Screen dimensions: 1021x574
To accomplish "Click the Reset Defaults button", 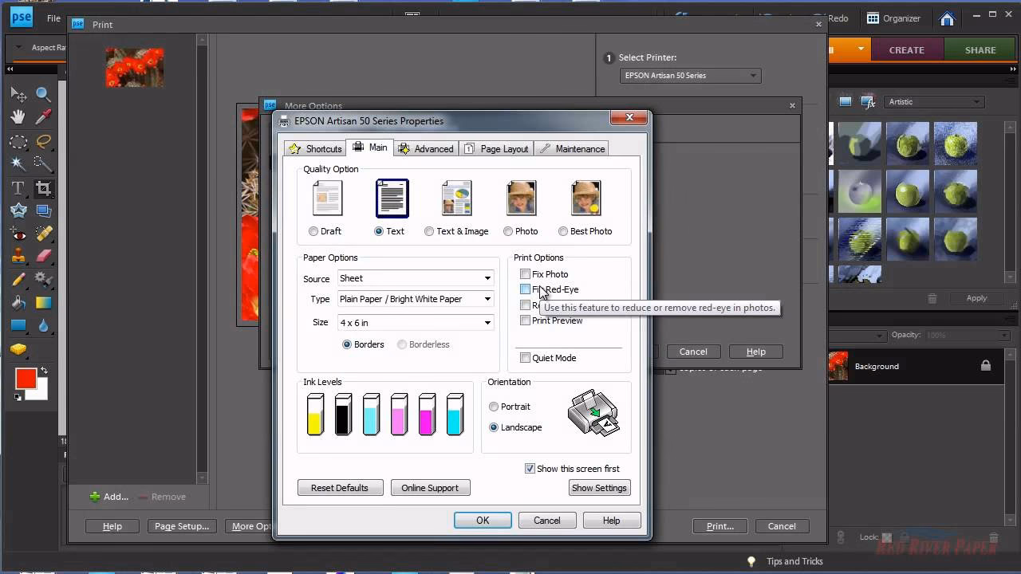I will click(x=340, y=487).
